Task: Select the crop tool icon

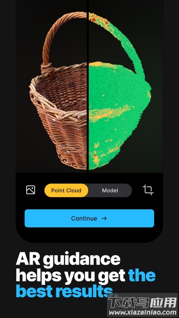Action: tap(148, 190)
